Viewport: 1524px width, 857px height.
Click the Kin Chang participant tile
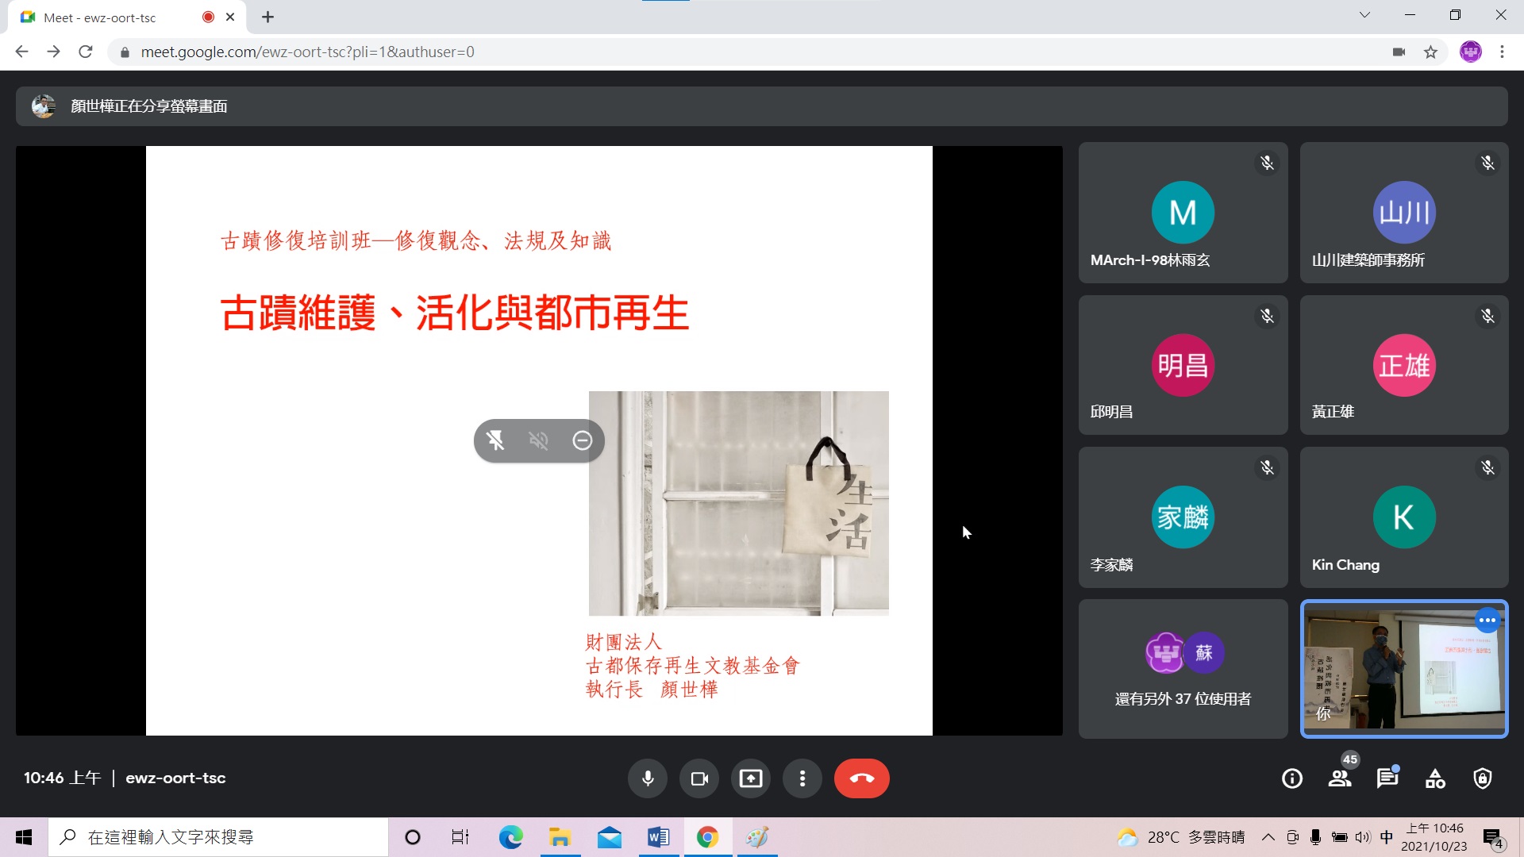(x=1403, y=517)
